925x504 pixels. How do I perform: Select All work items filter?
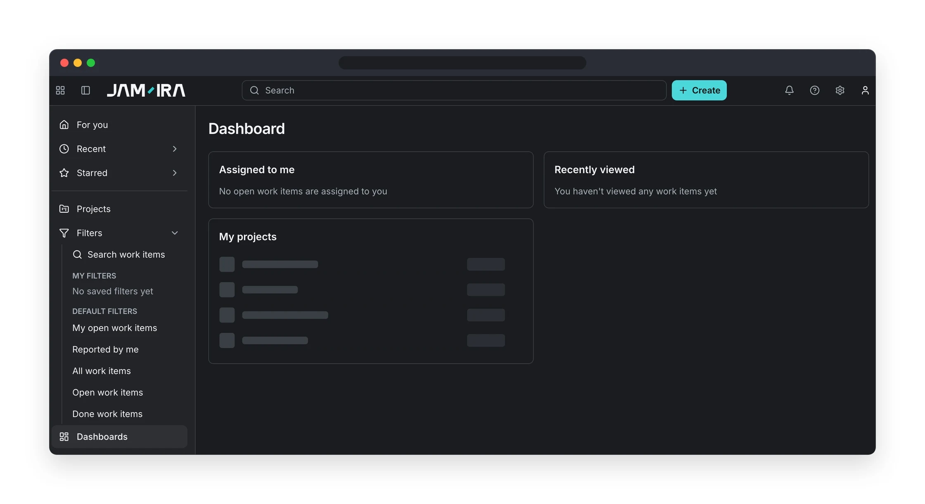click(102, 371)
